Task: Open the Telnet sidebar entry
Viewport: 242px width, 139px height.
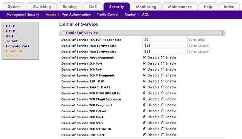Action: 12,41
